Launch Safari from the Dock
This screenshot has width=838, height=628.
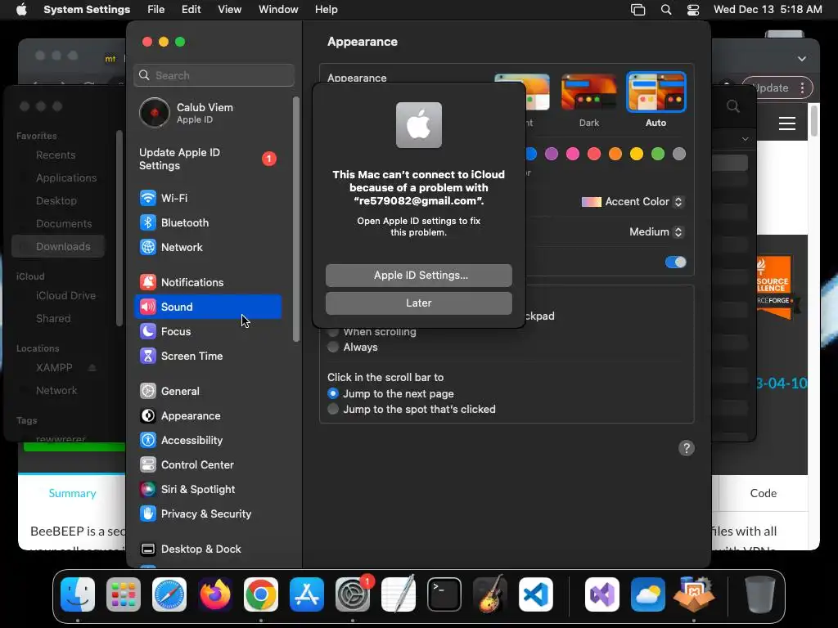[x=169, y=594]
